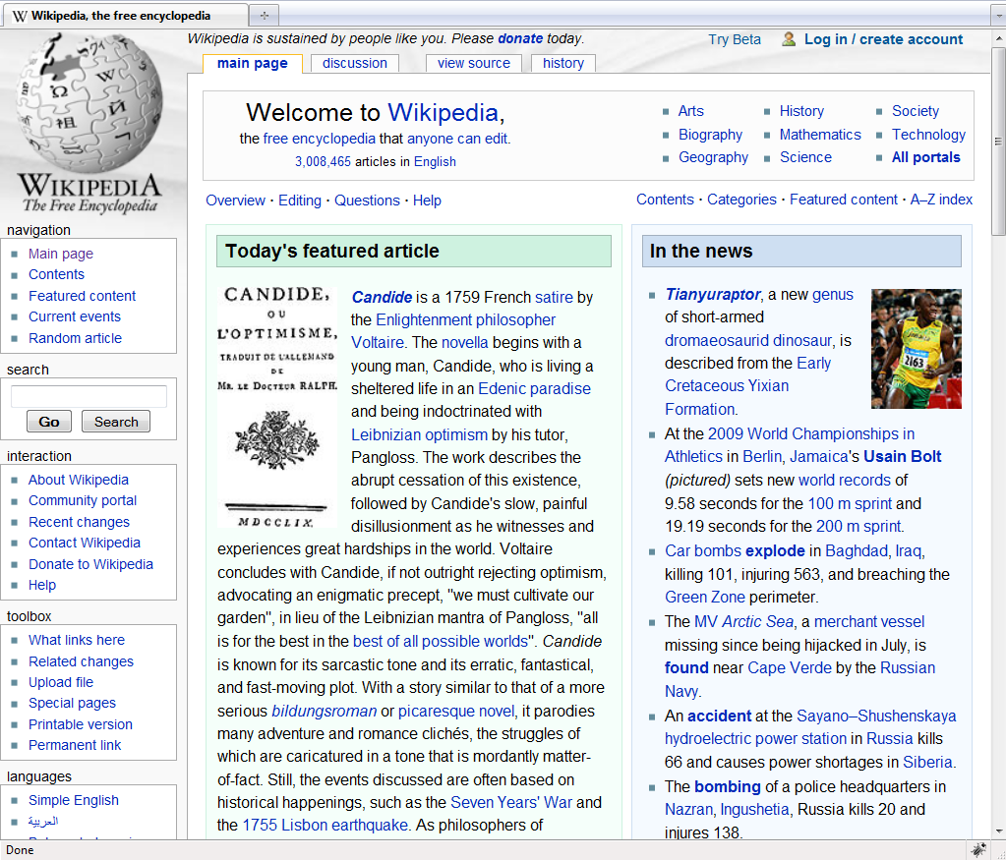Click Contact Wikipedia link
The image size is (1006, 860).
[x=84, y=543]
